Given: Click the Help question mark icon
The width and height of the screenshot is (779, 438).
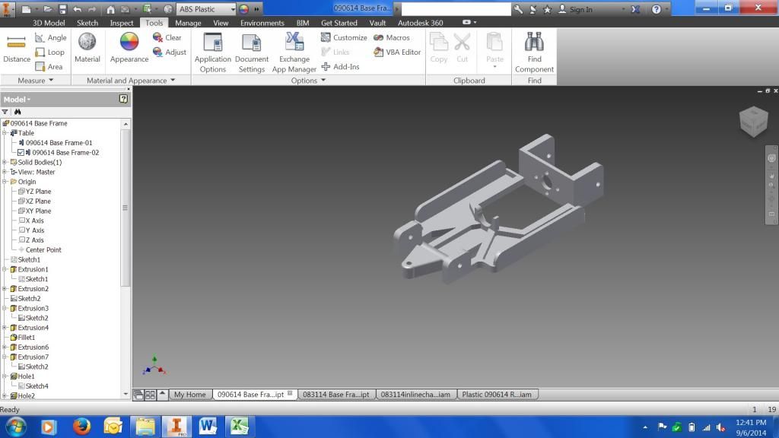Looking at the screenshot, I should tap(656, 9).
